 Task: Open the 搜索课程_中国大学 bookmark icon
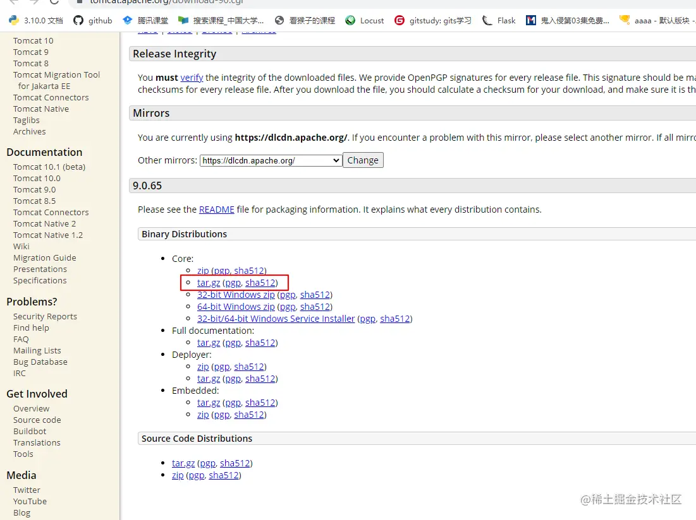coord(183,20)
